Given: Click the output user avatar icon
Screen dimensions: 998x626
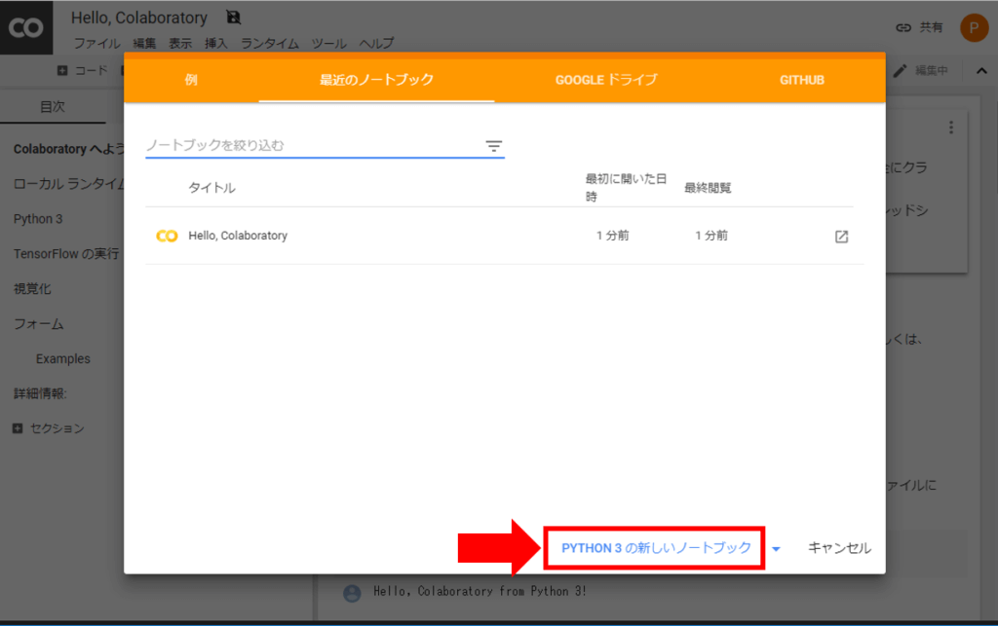Looking at the screenshot, I should (x=352, y=593).
